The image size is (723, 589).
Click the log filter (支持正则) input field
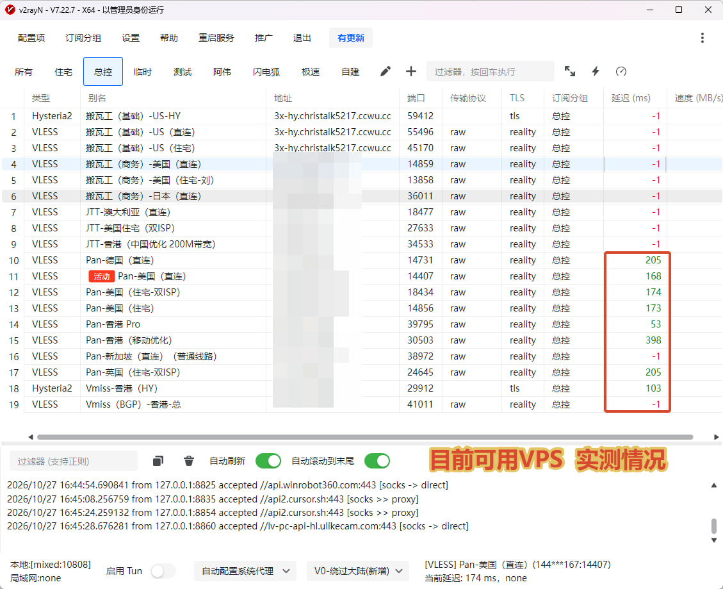73,461
